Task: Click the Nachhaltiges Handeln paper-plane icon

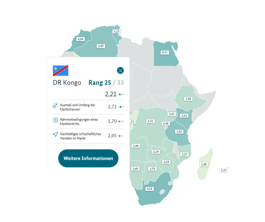Action: point(56,134)
